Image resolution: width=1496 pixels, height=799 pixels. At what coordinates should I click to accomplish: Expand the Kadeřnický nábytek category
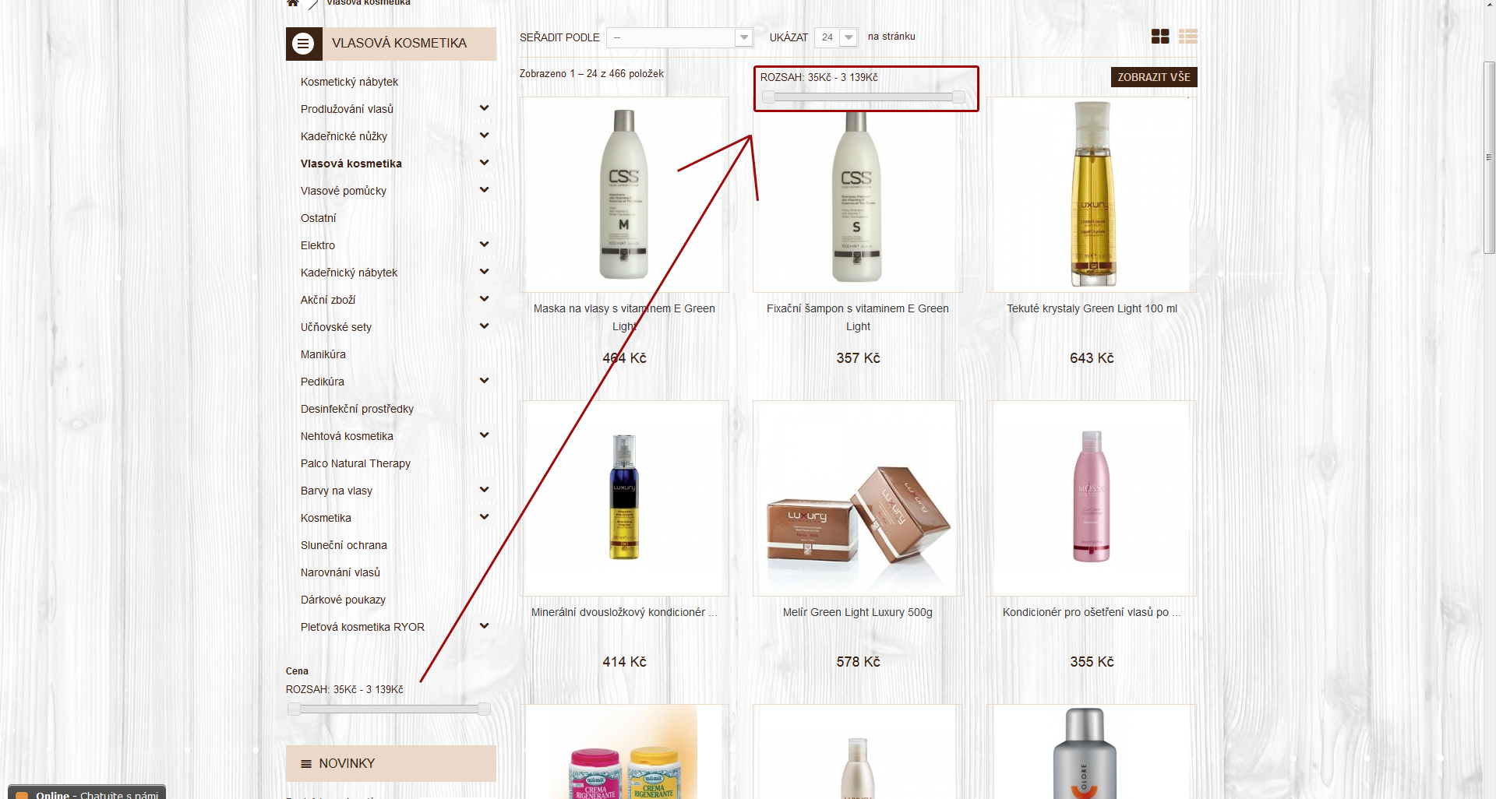tap(484, 272)
